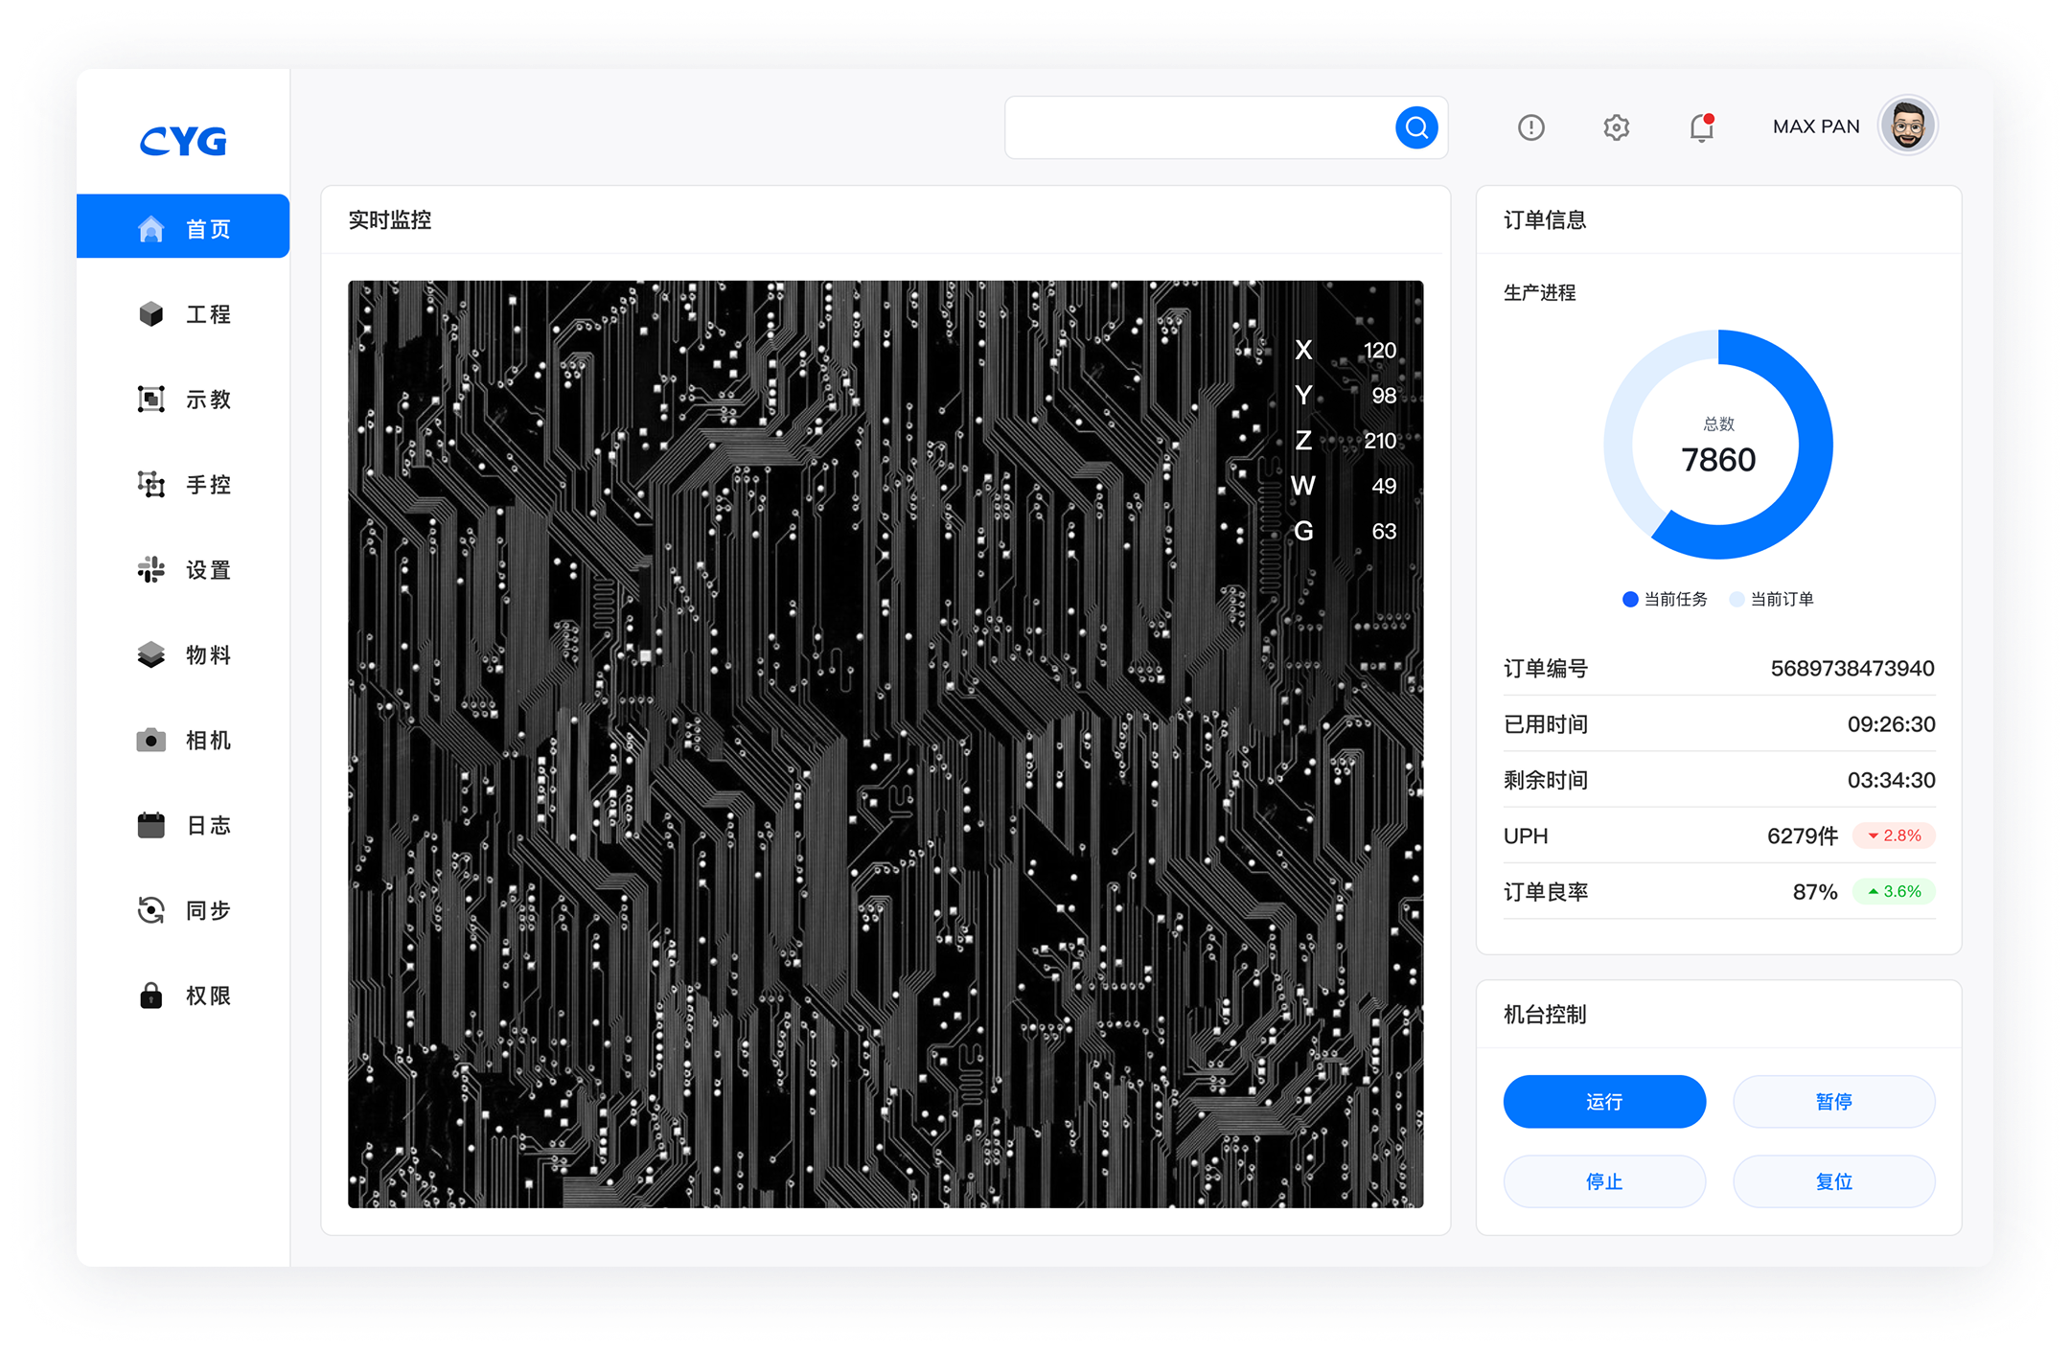Open the notification bell
The width and height of the screenshot is (2070, 1351).
(1702, 126)
